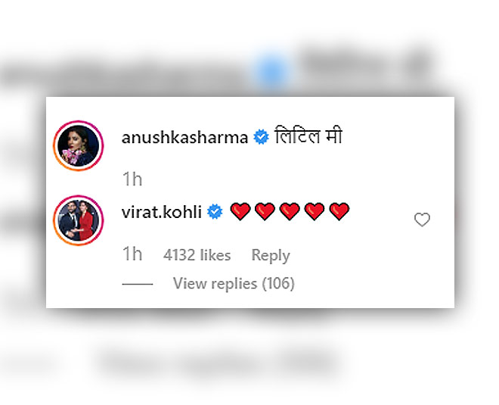Screen dimensions: 499x405
Task: Click the last red heart emoji
Action: [339, 211]
